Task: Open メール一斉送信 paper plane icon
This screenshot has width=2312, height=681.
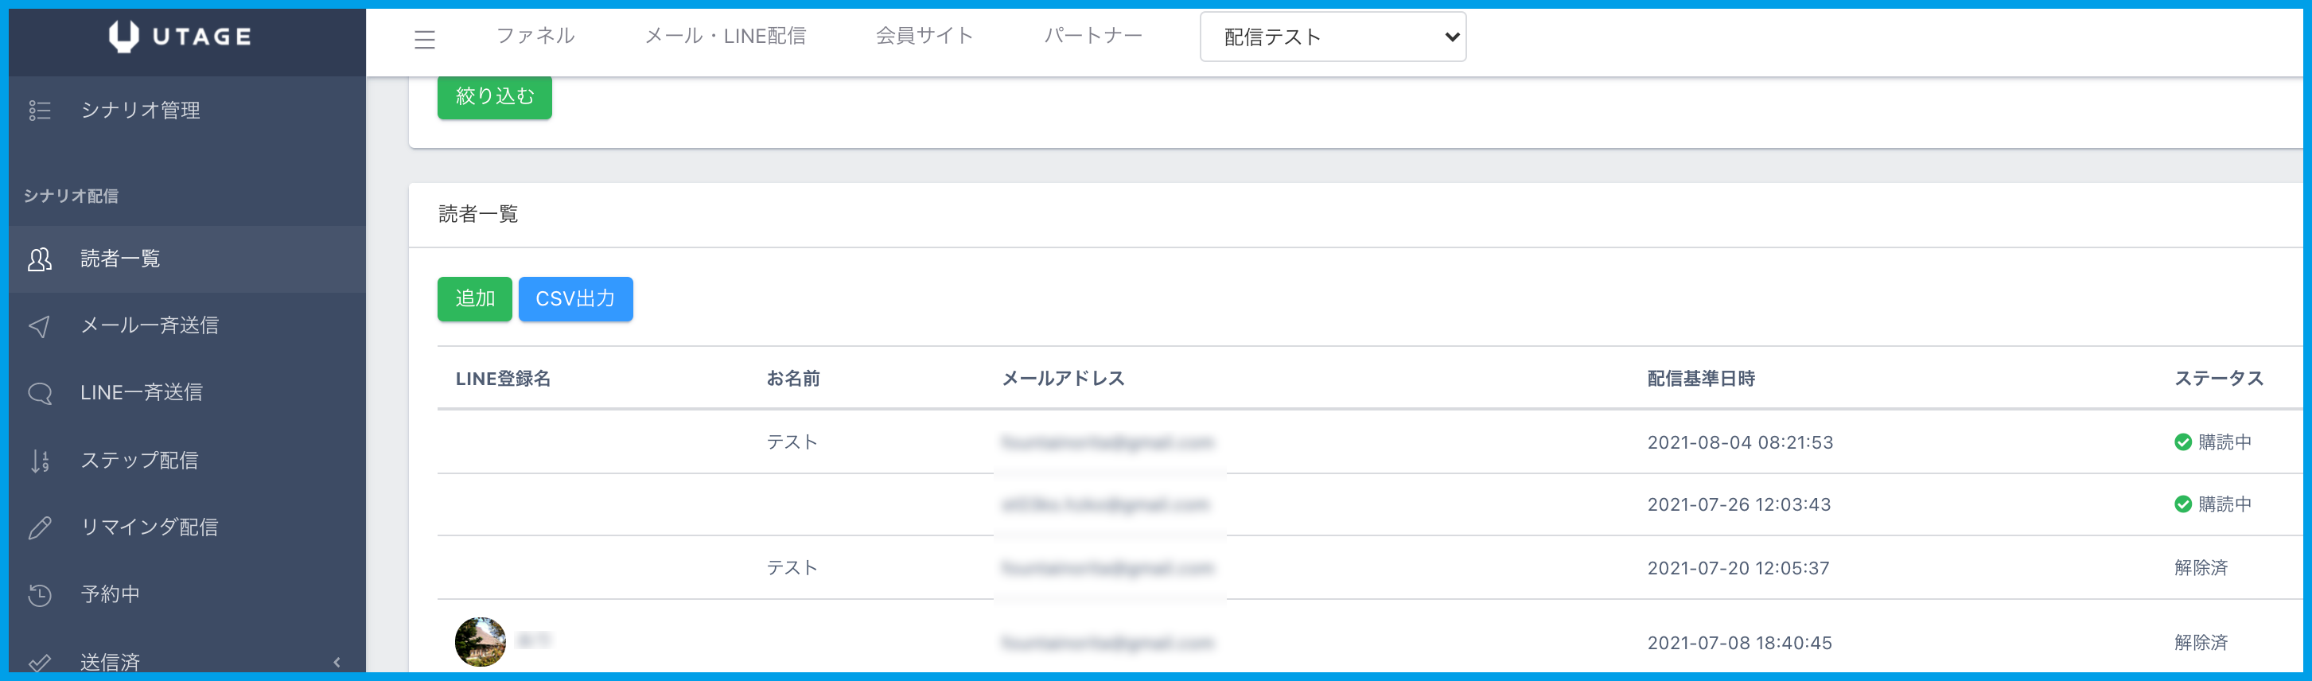Action: (40, 325)
